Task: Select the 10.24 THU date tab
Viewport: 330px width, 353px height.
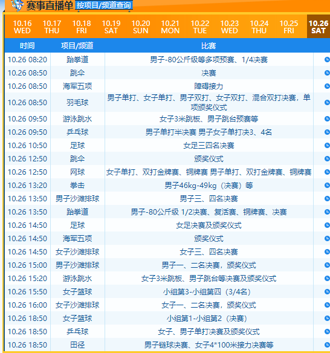Action: (x=259, y=27)
